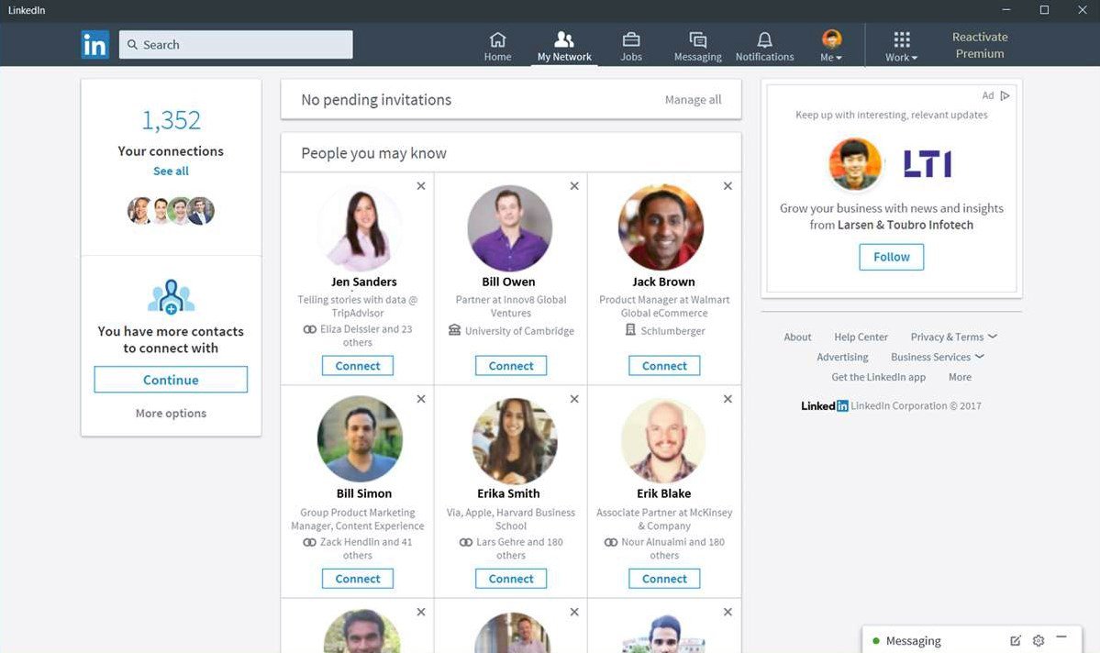
Task: Dismiss Bill Owen suggestion card
Action: pyautogui.click(x=573, y=186)
